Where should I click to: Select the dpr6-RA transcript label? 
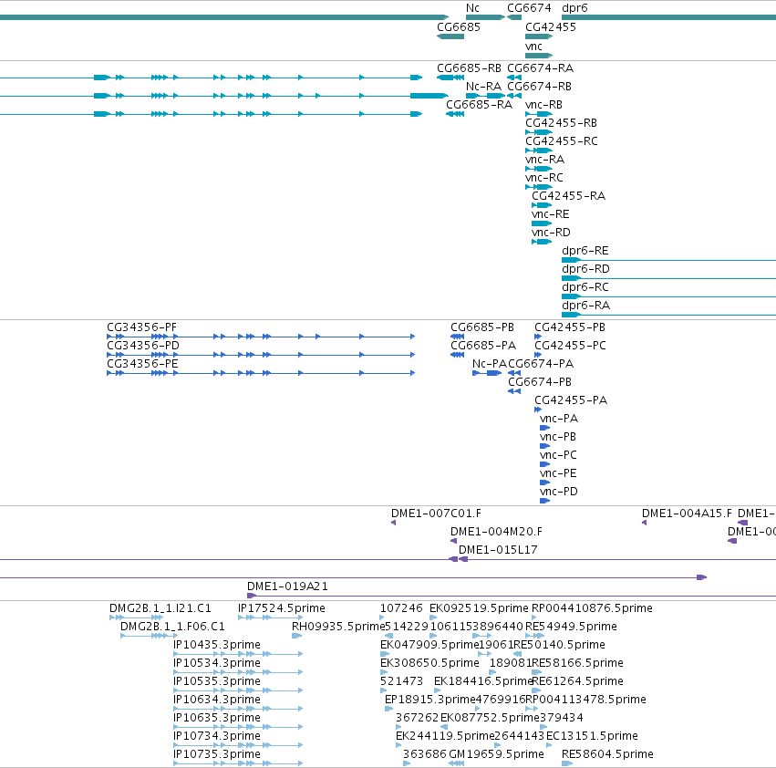tap(586, 306)
